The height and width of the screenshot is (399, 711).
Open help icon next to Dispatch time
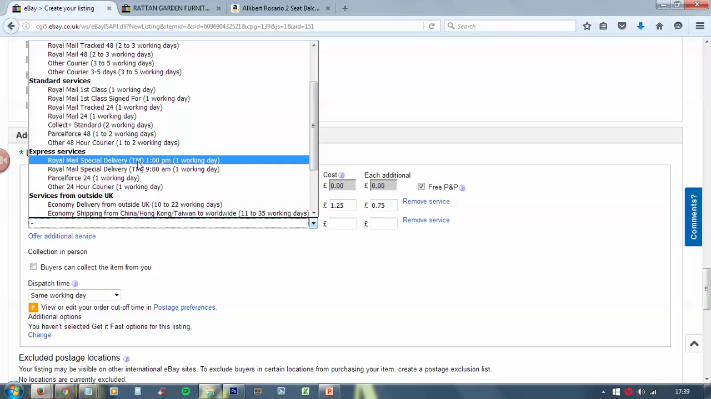click(x=75, y=284)
